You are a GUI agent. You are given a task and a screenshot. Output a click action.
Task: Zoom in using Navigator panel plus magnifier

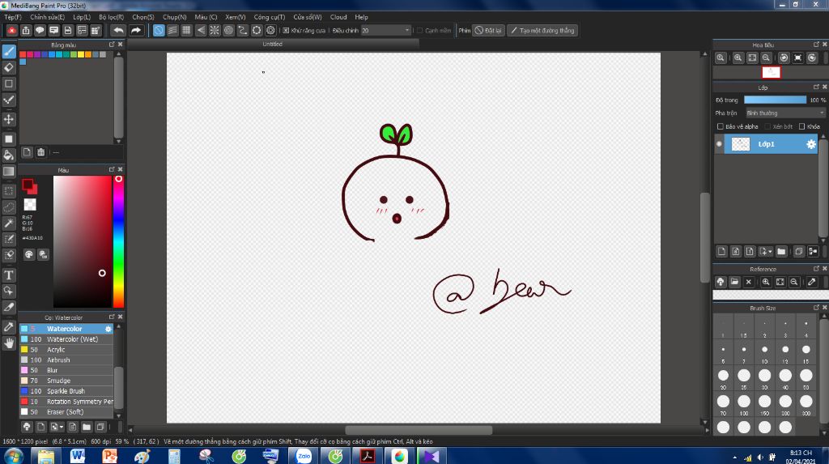[738, 57]
